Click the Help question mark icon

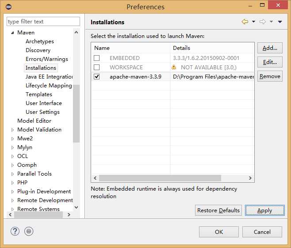point(15,231)
